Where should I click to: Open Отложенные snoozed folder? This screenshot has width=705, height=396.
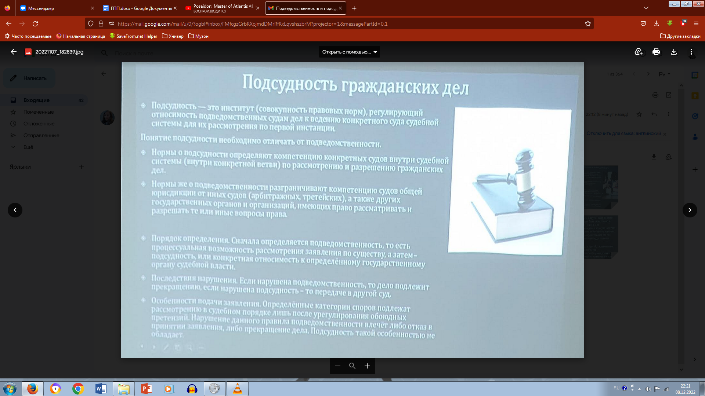(44, 124)
